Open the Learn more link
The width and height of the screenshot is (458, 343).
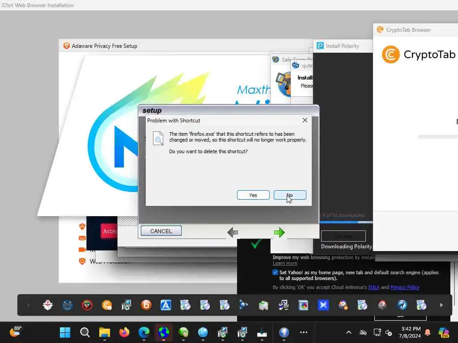(285, 264)
